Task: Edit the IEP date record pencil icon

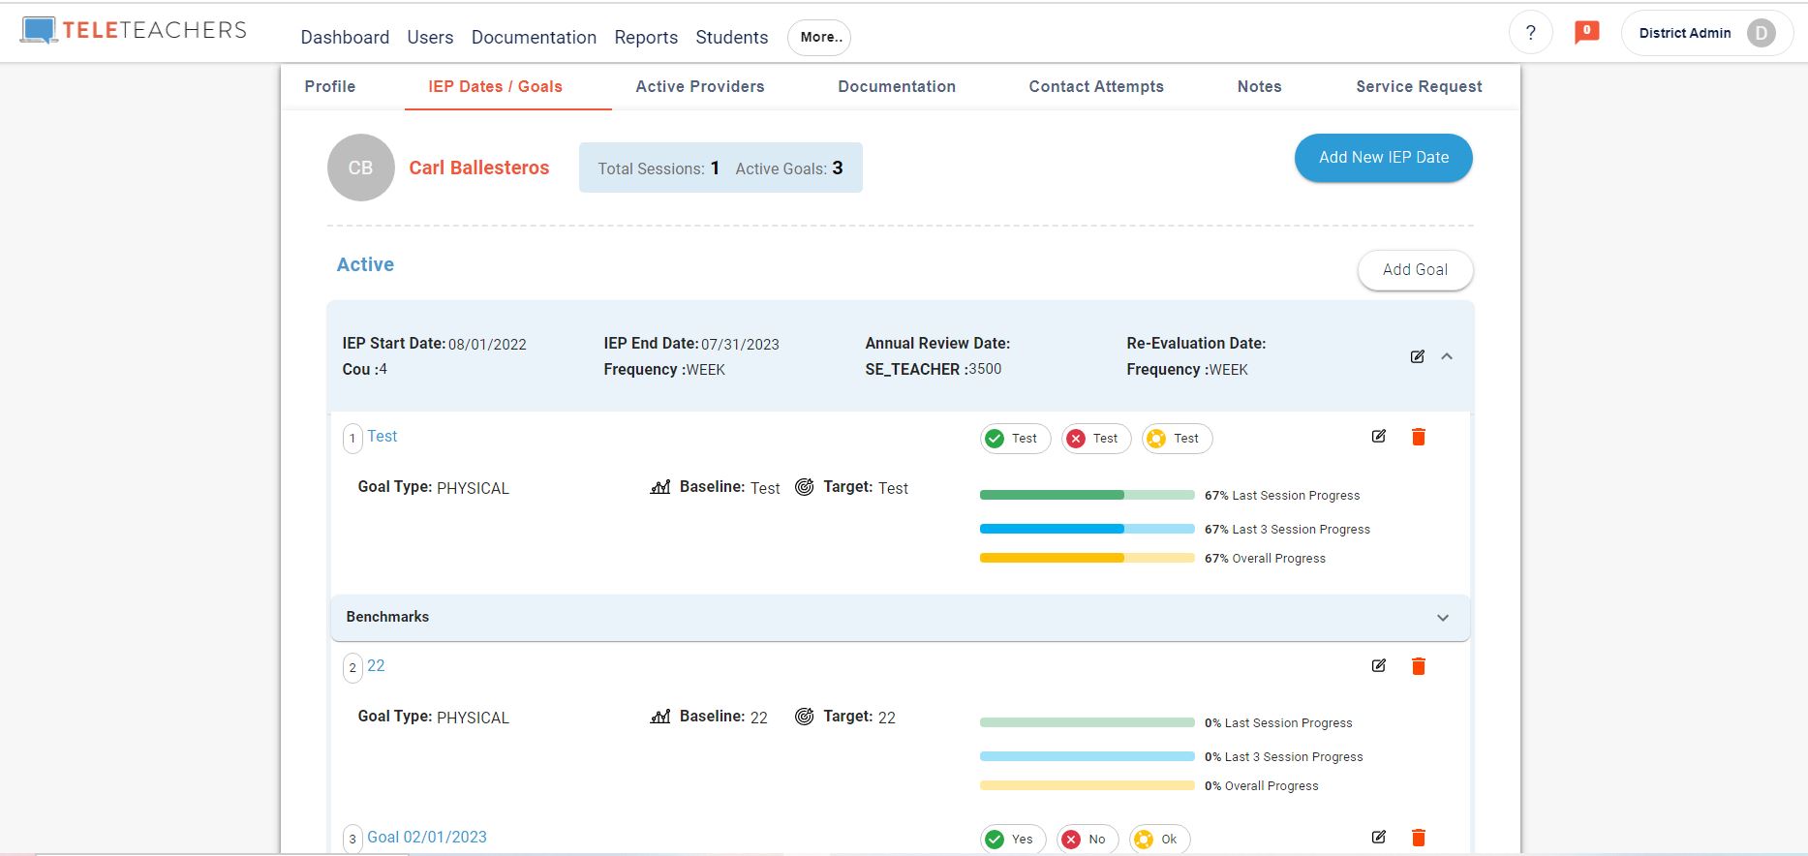Action: click(x=1418, y=356)
